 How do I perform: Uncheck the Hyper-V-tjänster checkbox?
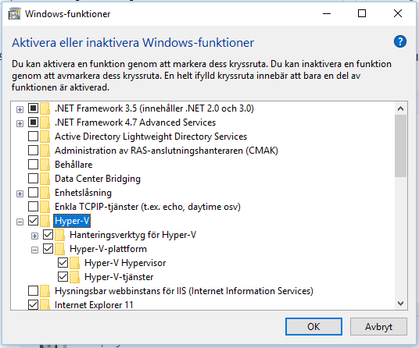tap(63, 277)
